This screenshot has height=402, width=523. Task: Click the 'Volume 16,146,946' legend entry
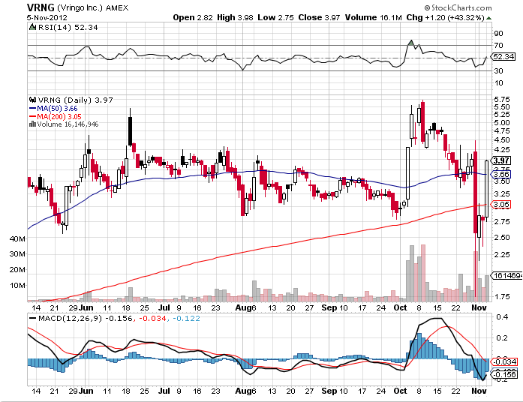point(68,124)
